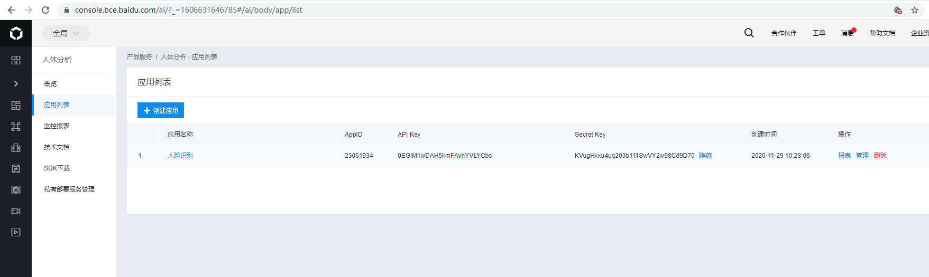
Task: Click the 操作 column header
Action: point(844,135)
